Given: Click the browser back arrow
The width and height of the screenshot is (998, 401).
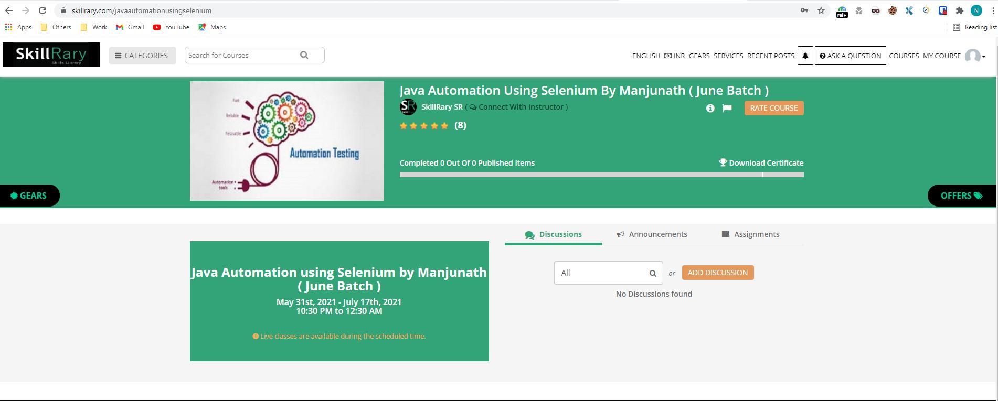Looking at the screenshot, I should point(9,10).
